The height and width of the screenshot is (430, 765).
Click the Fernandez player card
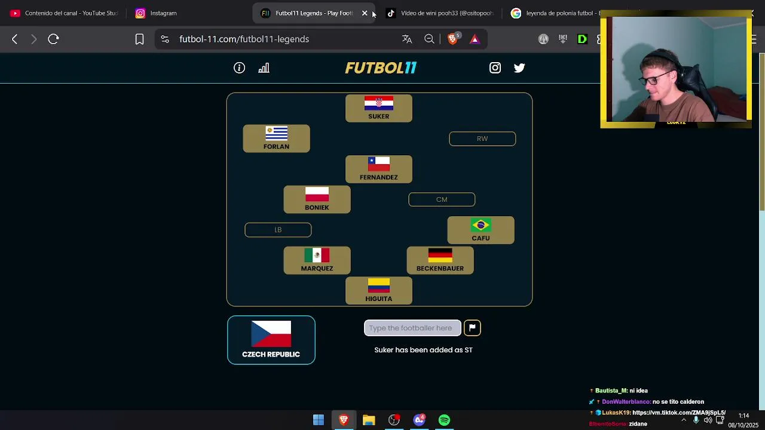pos(379,170)
